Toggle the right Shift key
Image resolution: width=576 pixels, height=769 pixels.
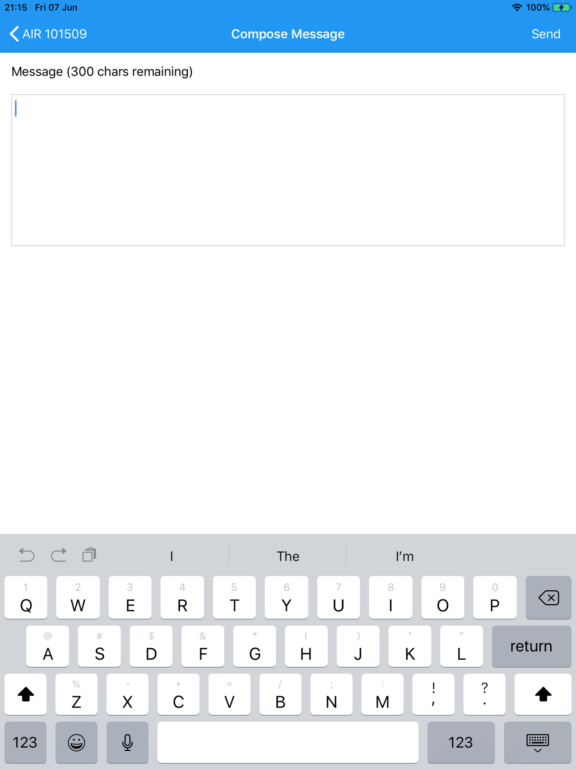[543, 694]
